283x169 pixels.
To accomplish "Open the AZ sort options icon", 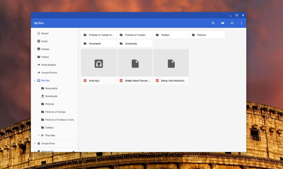I will 232,23.
